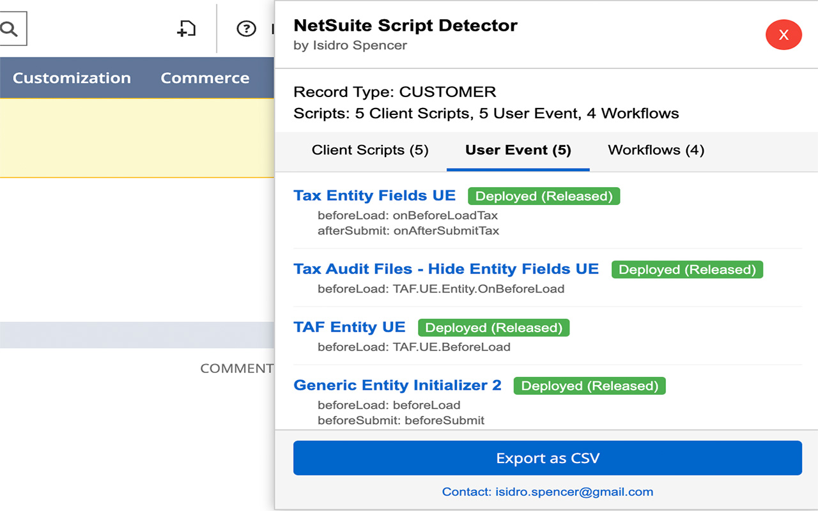Select the User Event (5) tab

pyautogui.click(x=518, y=150)
